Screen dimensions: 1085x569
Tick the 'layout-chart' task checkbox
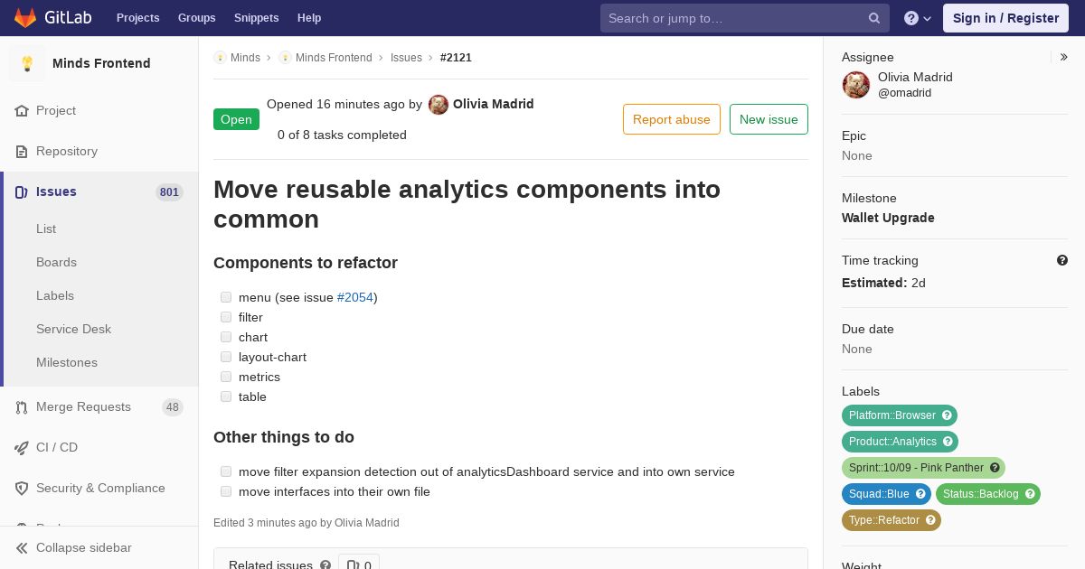pos(226,357)
